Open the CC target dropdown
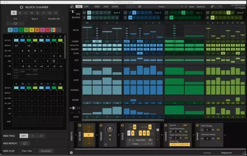The width and height of the screenshot is (247, 156). pyautogui.click(x=75, y=112)
